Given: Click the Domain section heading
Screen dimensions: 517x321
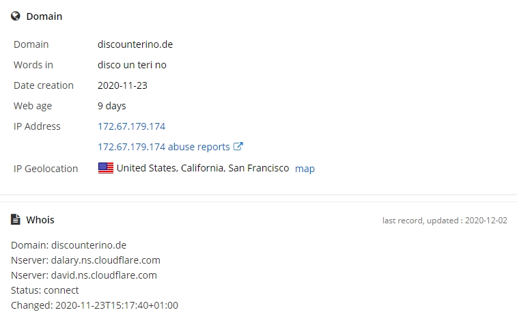Looking at the screenshot, I should tap(44, 16).
